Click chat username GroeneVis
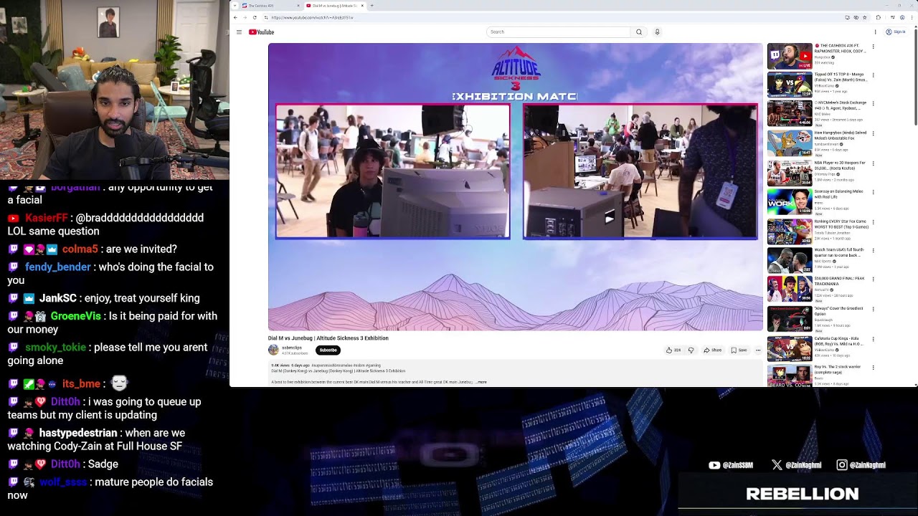Screen dimensions: 918x516 click(x=75, y=316)
